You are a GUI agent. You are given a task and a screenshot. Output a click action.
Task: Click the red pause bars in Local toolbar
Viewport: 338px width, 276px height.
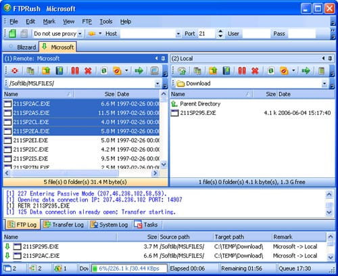coord(242,71)
